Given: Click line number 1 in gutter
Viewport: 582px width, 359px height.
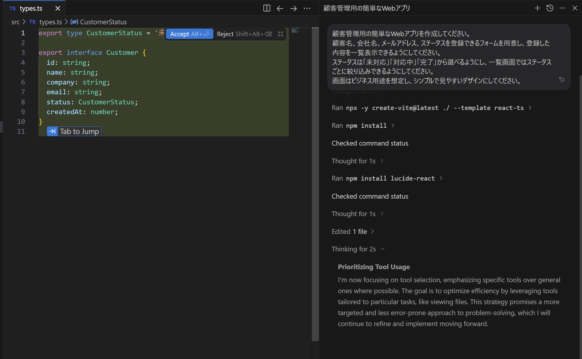Looking at the screenshot, I should [x=23, y=33].
